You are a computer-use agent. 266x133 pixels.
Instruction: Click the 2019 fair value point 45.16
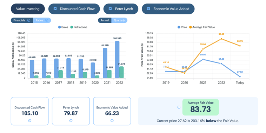pyautogui.click(x=166, y=67)
